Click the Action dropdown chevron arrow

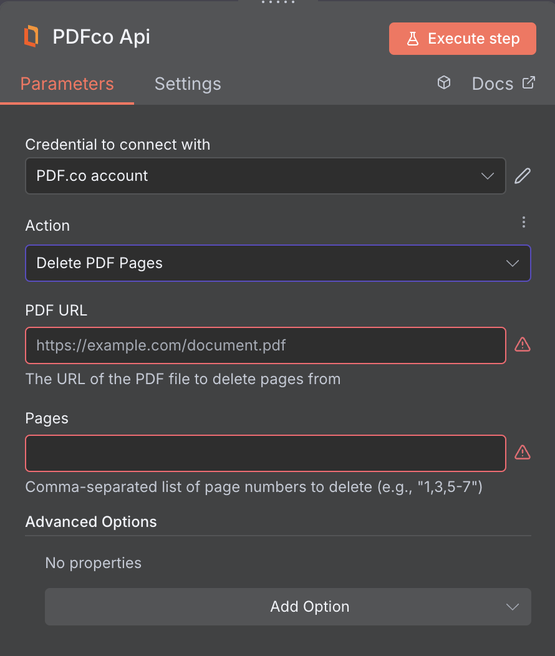point(512,263)
